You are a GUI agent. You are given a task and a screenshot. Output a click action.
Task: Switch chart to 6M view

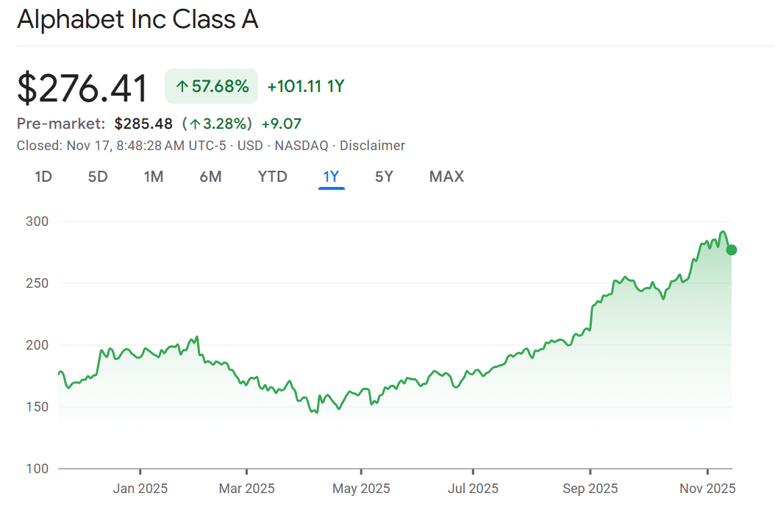pyautogui.click(x=210, y=177)
